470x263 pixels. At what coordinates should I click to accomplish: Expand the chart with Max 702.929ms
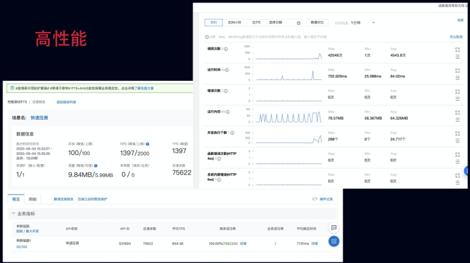(458, 70)
